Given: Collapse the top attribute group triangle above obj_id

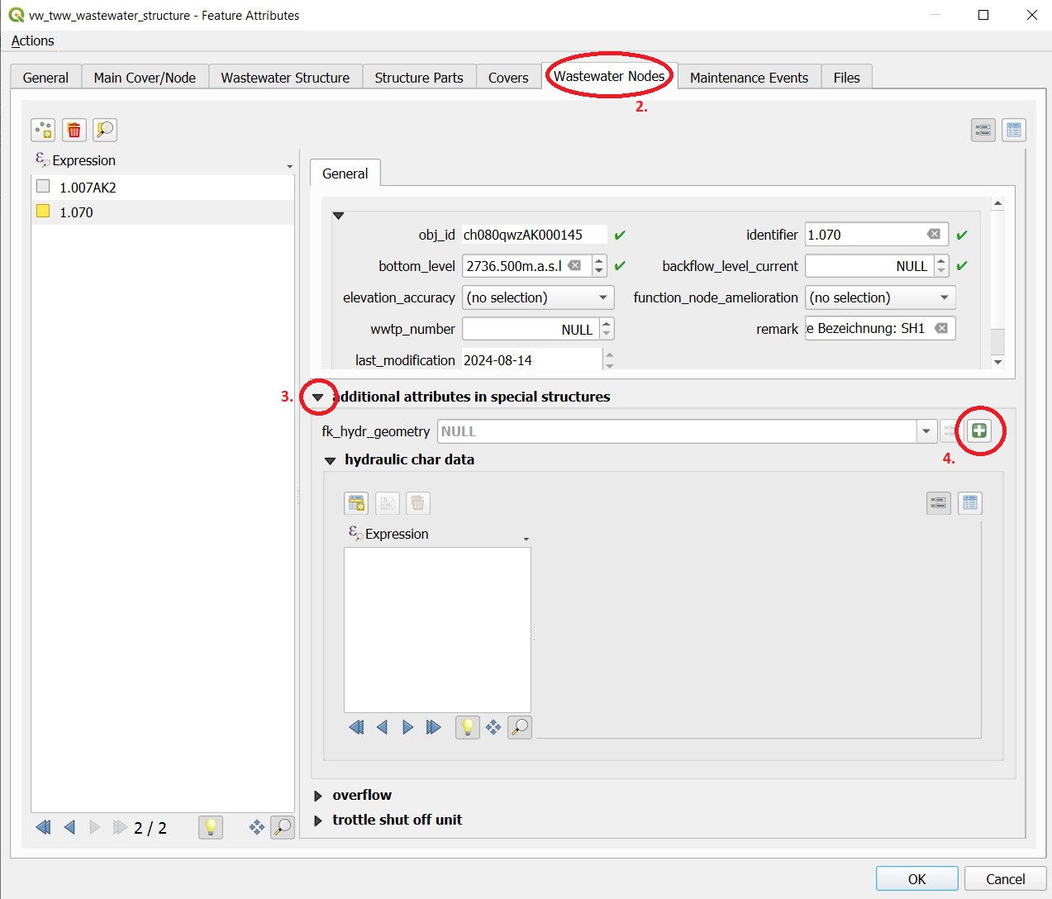Looking at the screenshot, I should pyautogui.click(x=338, y=216).
